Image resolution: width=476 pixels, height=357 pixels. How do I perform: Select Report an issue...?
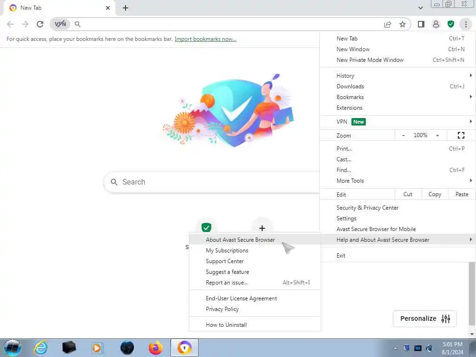(255, 282)
